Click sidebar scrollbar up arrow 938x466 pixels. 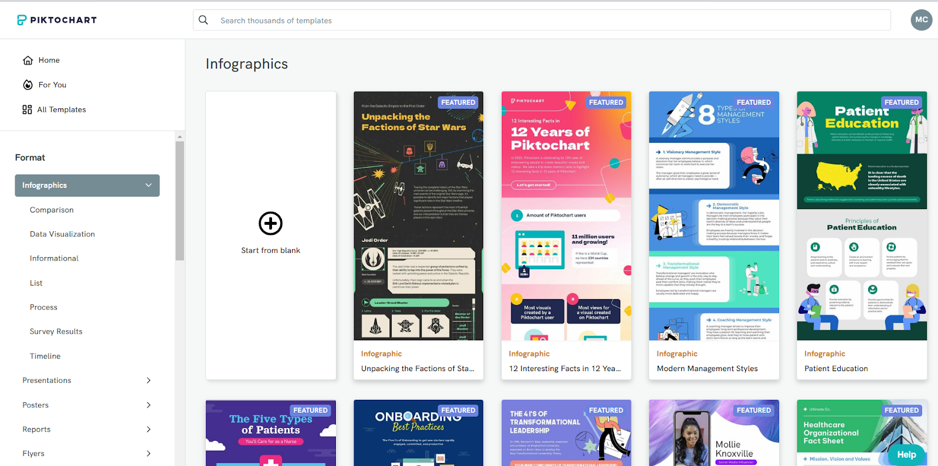click(x=180, y=136)
